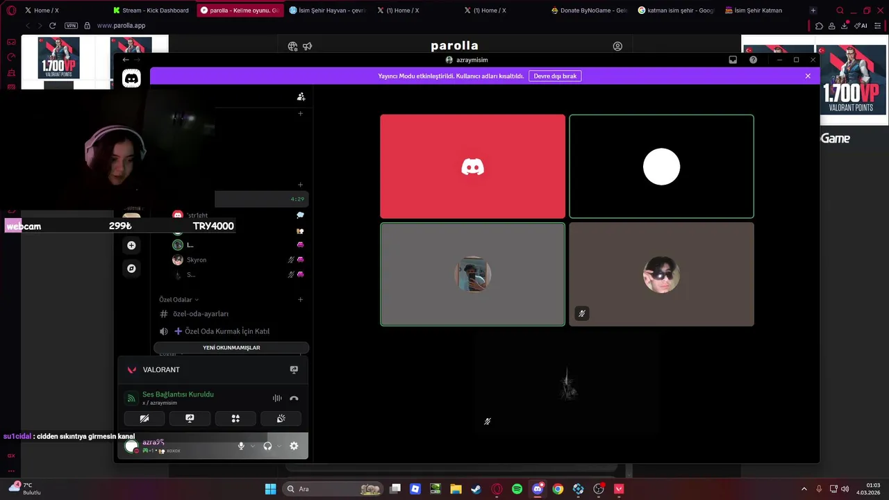Toggle Opera VPN badge

coord(71,26)
